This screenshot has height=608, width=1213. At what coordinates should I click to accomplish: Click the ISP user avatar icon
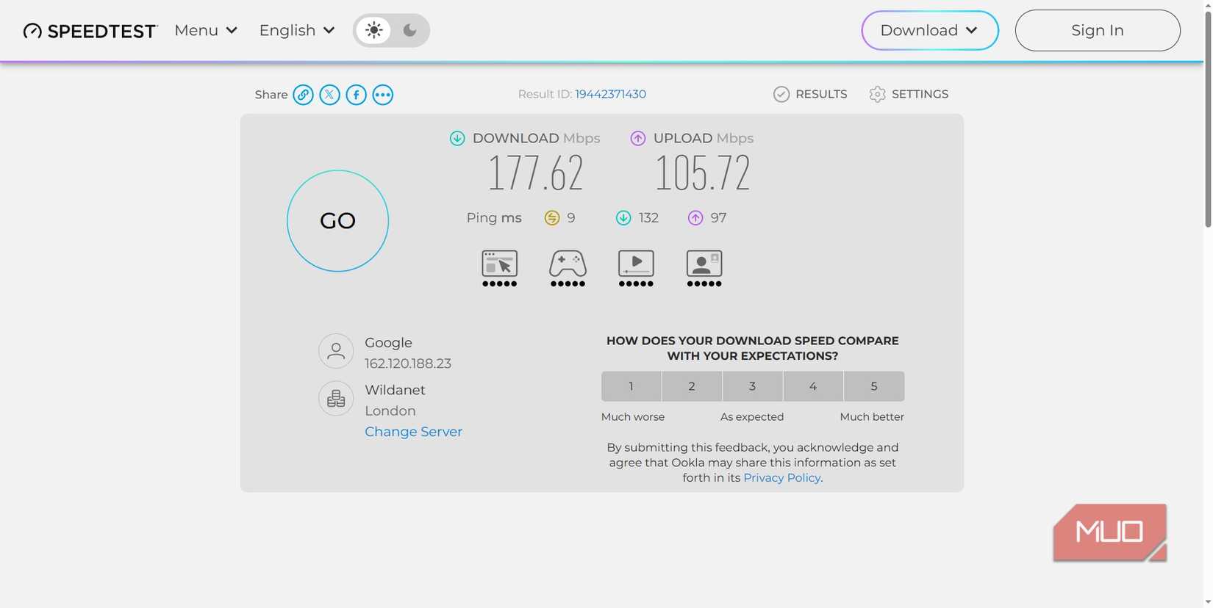click(336, 351)
